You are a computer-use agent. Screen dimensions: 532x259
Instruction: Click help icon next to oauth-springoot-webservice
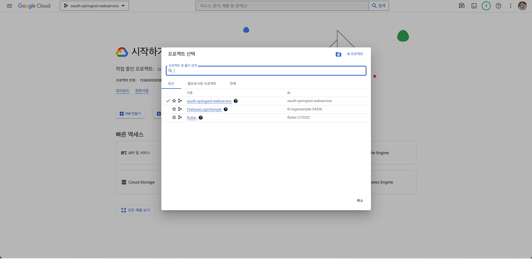[x=236, y=101]
